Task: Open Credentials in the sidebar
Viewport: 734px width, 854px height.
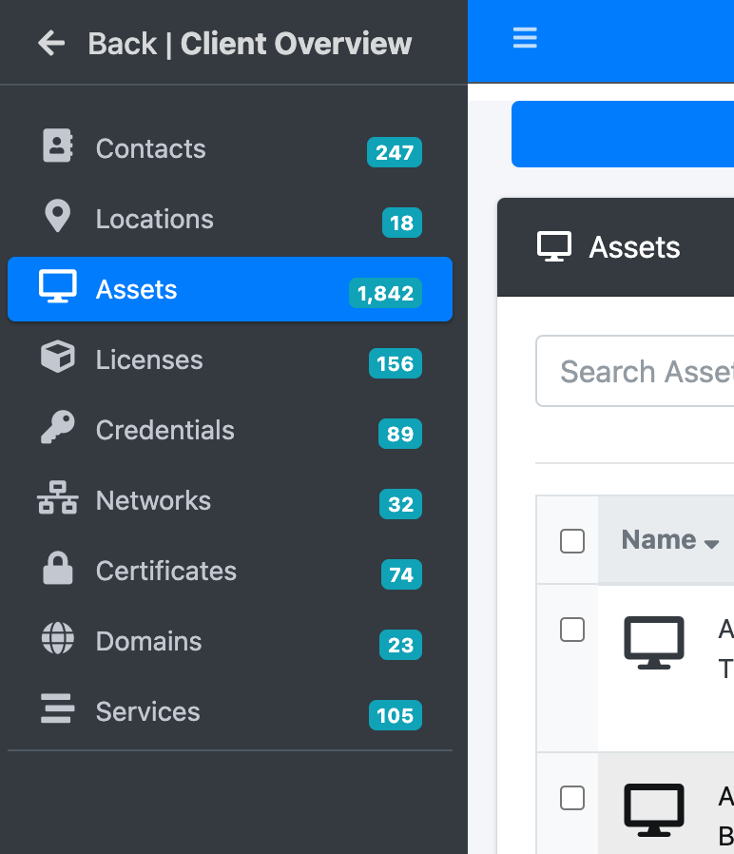Action: [230, 430]
